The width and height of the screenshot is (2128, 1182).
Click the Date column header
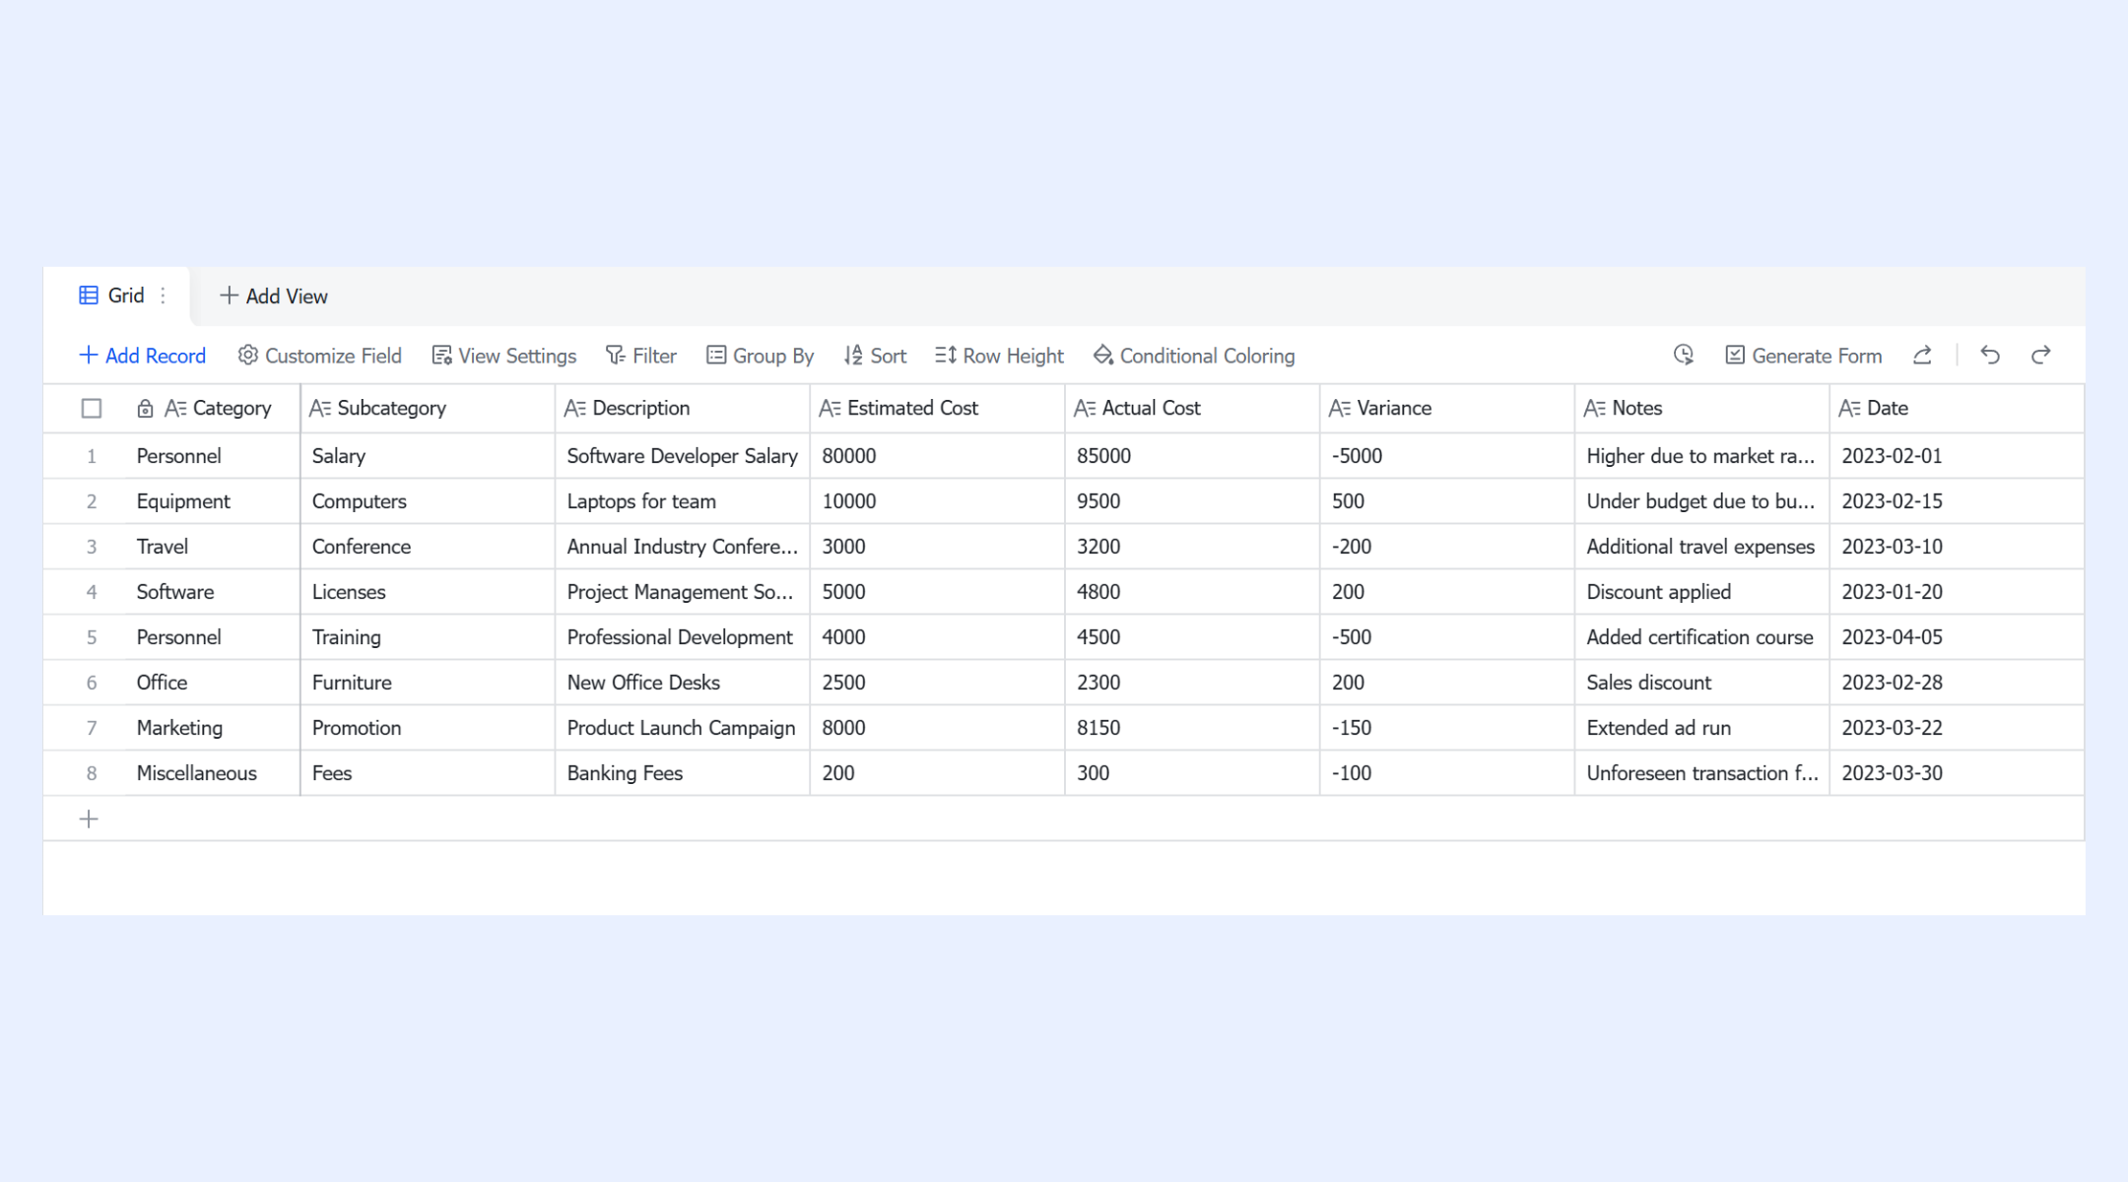[x=1957, y=408]
